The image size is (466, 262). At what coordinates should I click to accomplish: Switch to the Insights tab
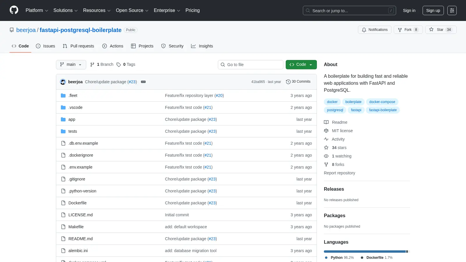[202, 46]
